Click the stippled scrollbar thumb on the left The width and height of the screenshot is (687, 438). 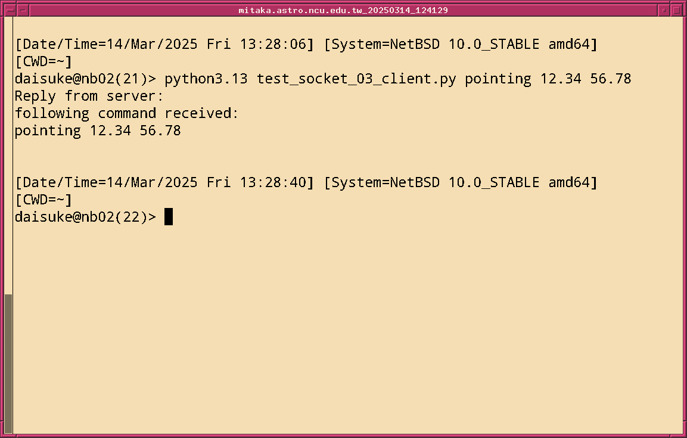coord(8,362)
